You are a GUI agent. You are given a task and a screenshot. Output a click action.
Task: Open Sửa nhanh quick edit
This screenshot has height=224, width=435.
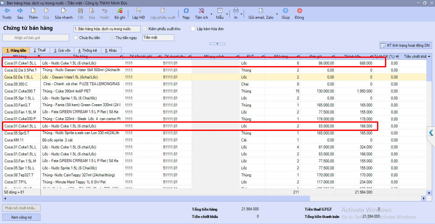coord(64,14)
